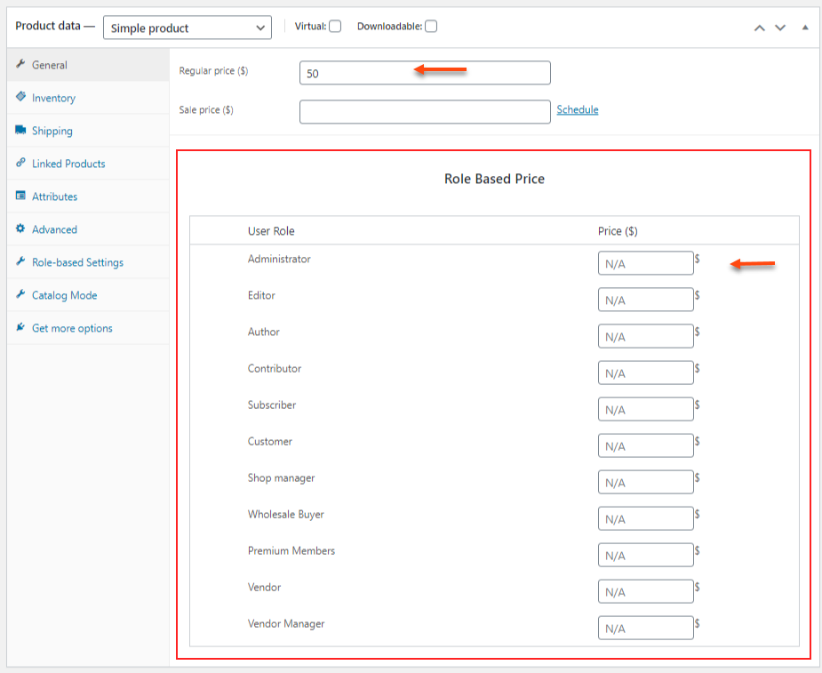Click the Shipping truck icon
Viewport: 822px width, 673px height.
[20, 130]
